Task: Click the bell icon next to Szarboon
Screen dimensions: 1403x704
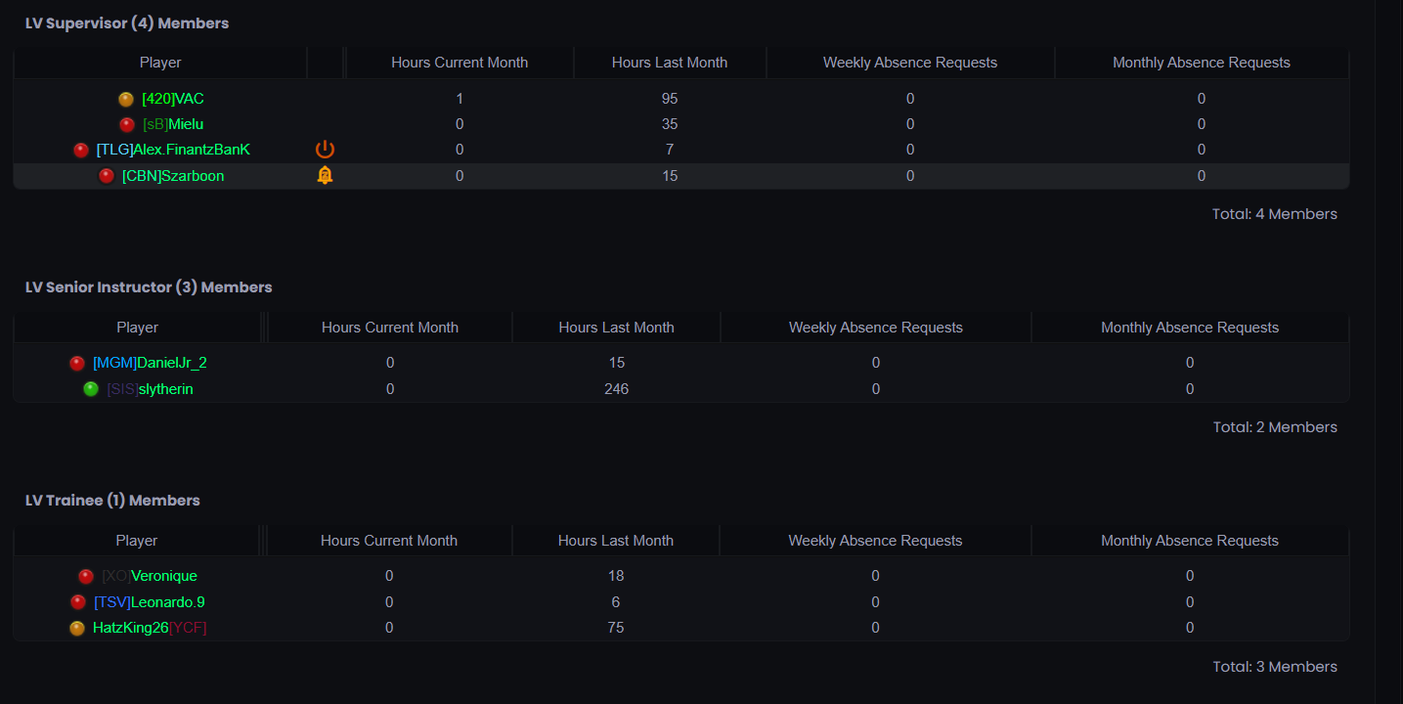Action: tap(325, 175)
